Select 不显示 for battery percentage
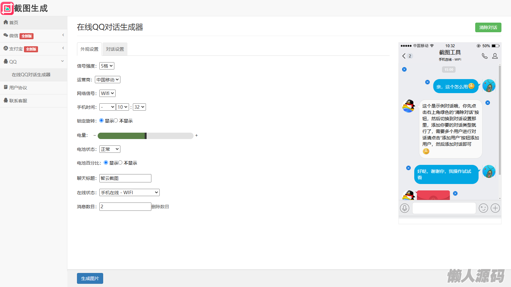Screen dimensions: 511x287 tap(120, 163)
